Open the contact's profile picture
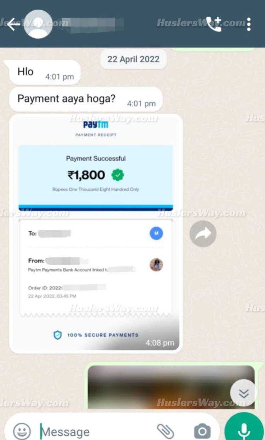Viewport: 265px width, 440px height. pyautogui.click(x=38, y=24)
